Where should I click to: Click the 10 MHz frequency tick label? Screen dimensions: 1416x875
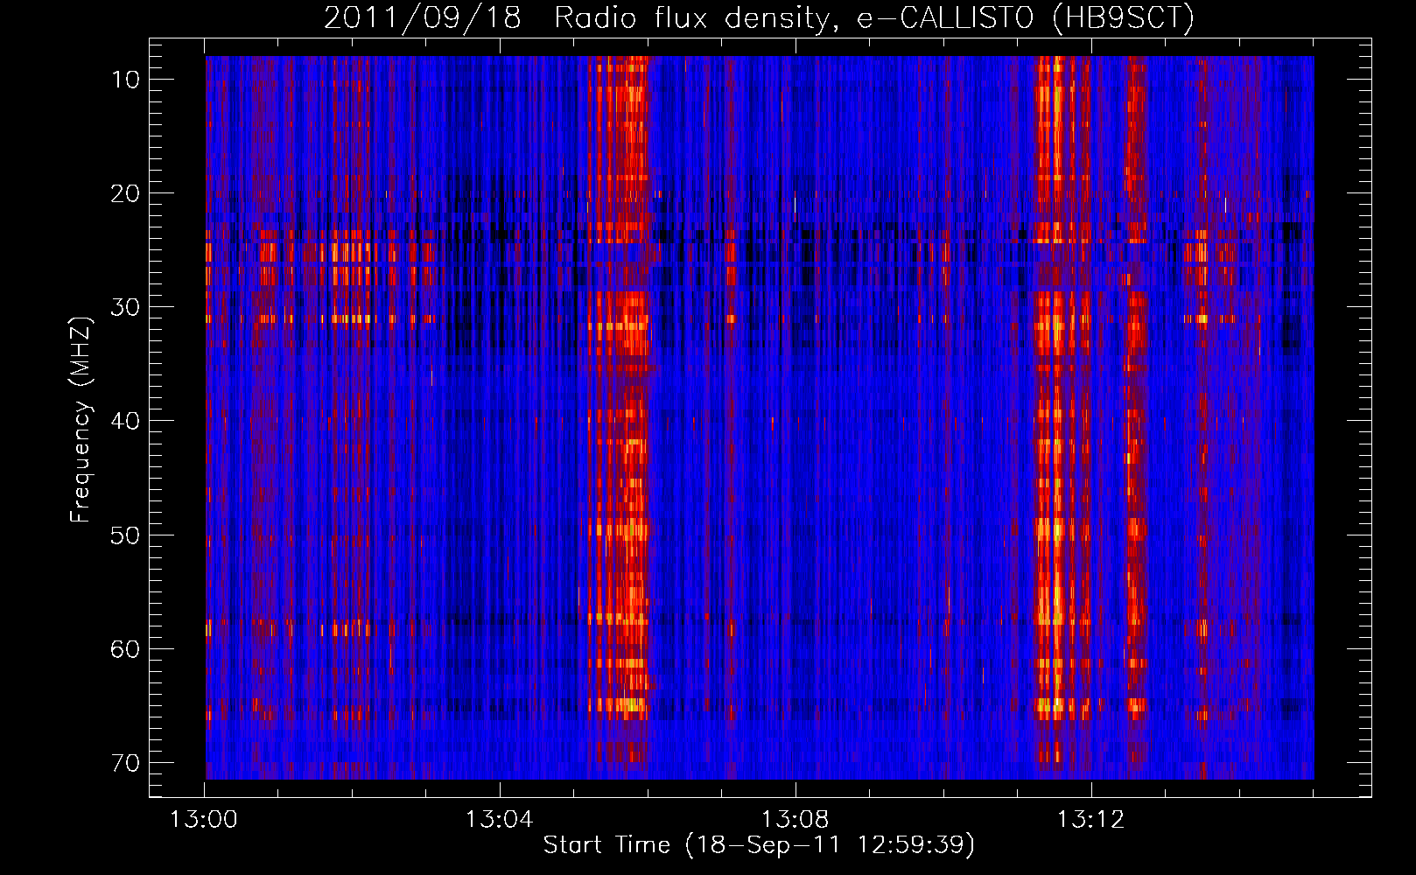pyautogui.click(x=125, y=80)
